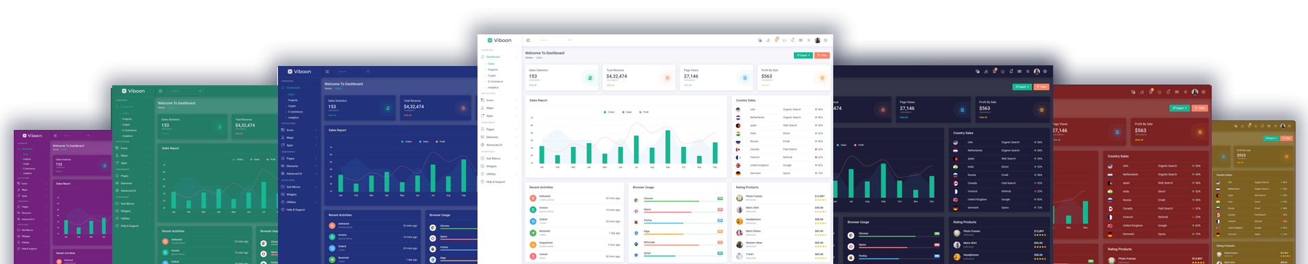Open Widgets in the white dashboard sidebar
Viewport: 1308px width, 264px height.
point(499,166)
